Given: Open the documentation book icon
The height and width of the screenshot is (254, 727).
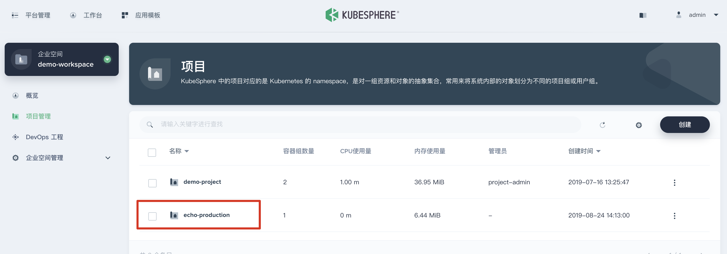Looking at the screenshot, I should 643,15.
